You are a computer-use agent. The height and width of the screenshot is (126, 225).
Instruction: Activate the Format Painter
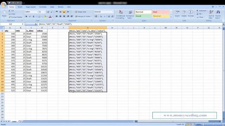pos(15,17)
